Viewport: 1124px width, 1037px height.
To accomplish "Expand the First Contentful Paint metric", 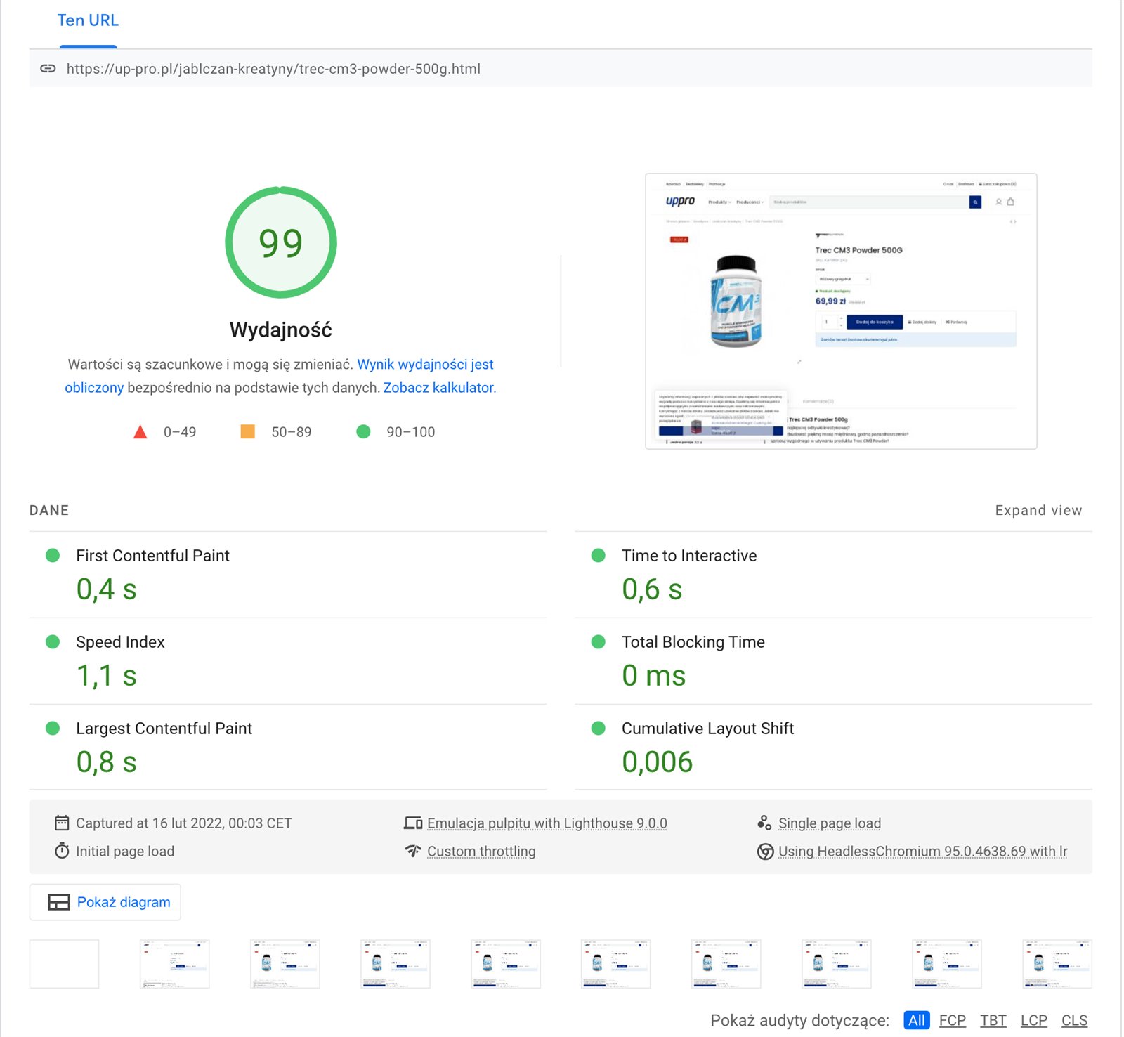I will pos(152,556).
